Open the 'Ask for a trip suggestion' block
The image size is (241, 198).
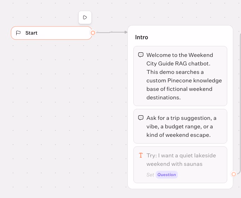pos(180,126)
